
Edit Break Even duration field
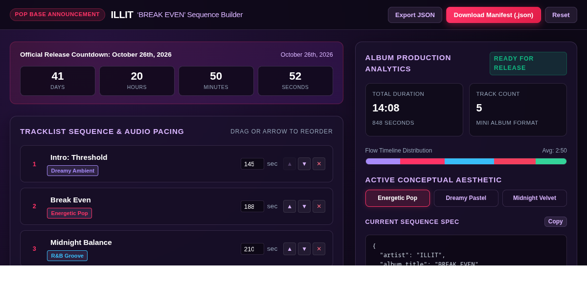[x=252, y=206]
